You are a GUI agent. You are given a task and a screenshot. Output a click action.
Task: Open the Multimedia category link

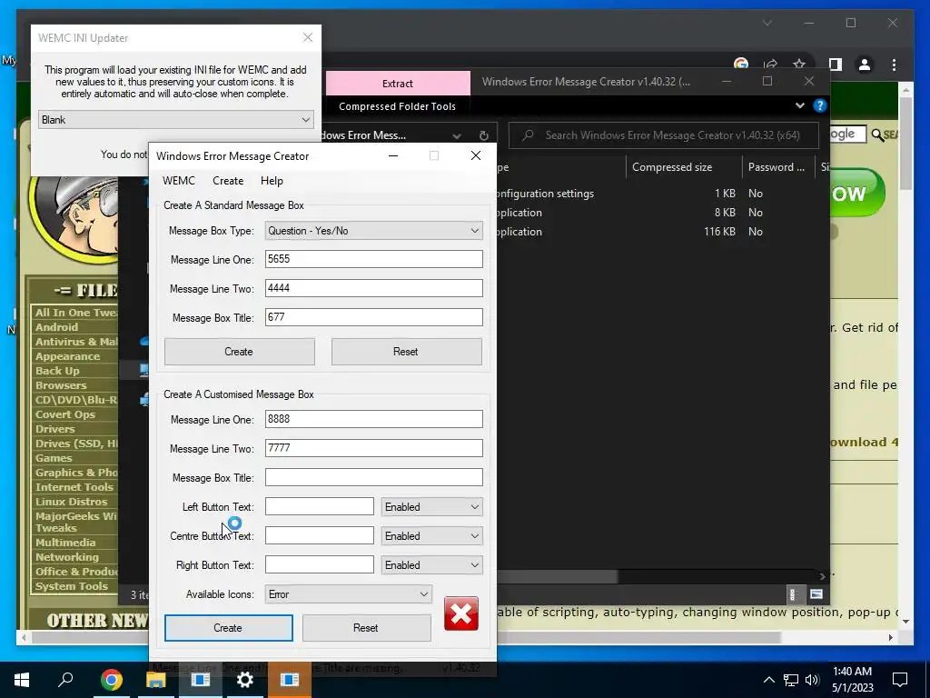click(65, 543)
